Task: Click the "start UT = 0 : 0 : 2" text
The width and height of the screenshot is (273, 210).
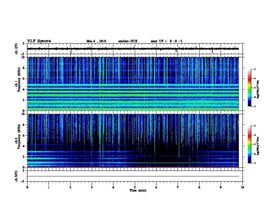Action: 166,41
